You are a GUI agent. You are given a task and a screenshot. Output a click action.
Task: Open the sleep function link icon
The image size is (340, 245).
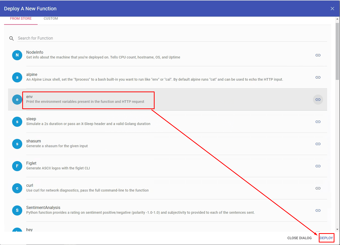coord(318,122)
